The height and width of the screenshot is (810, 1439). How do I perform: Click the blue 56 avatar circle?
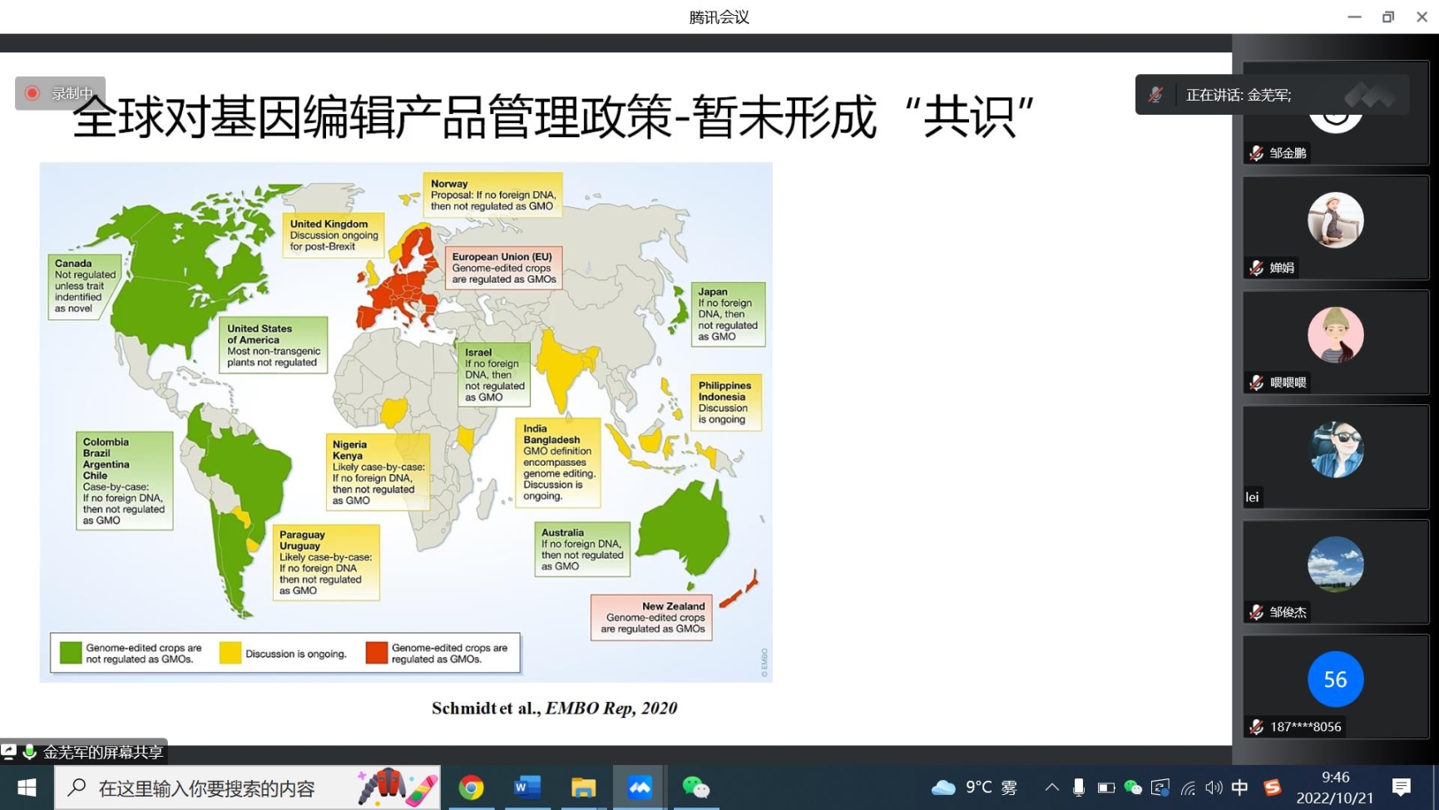1335,679
